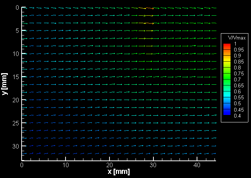Click the red color band labeled 1

[227, 47]
